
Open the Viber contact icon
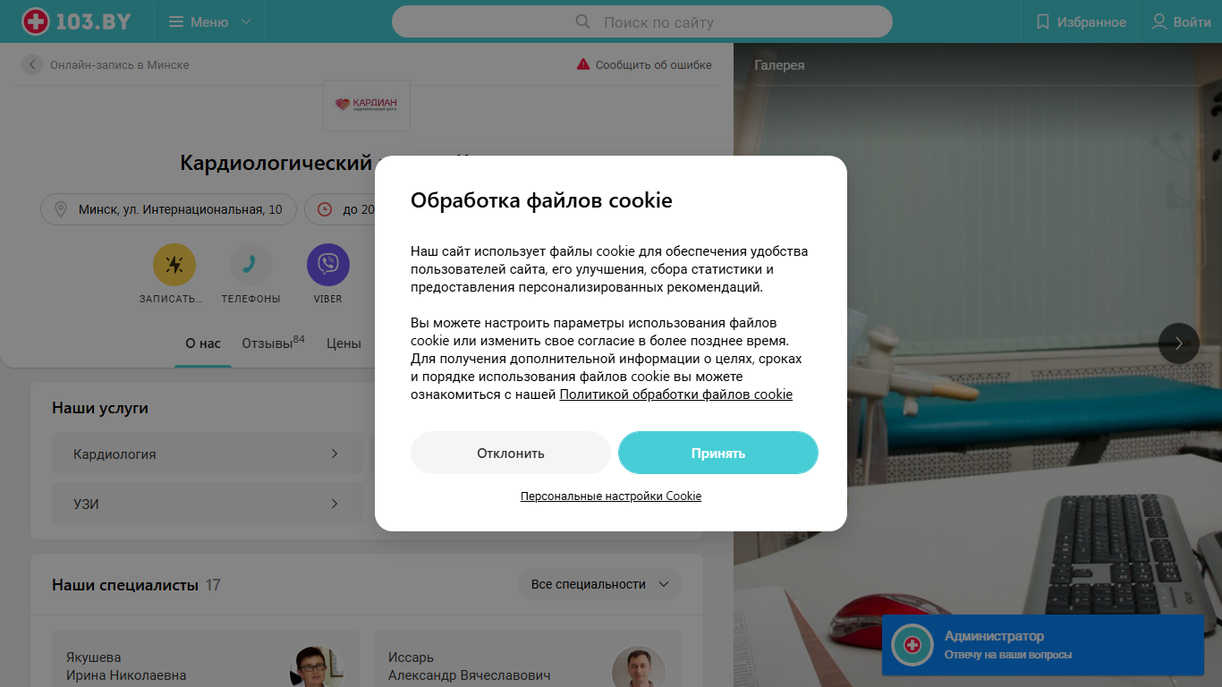(x=328, y=265)
